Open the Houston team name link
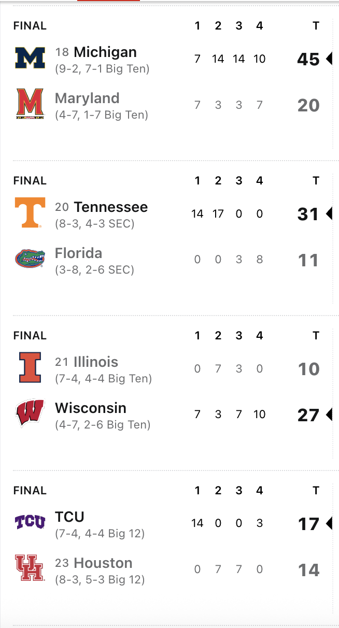Image resolution: width=339 pixels, height=628 pixels. pos(103,563)
